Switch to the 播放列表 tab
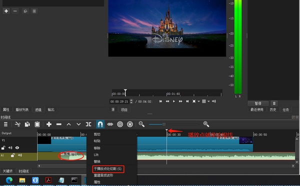Image resolution: width=300 pixels, height=186 pixels. 22,109
